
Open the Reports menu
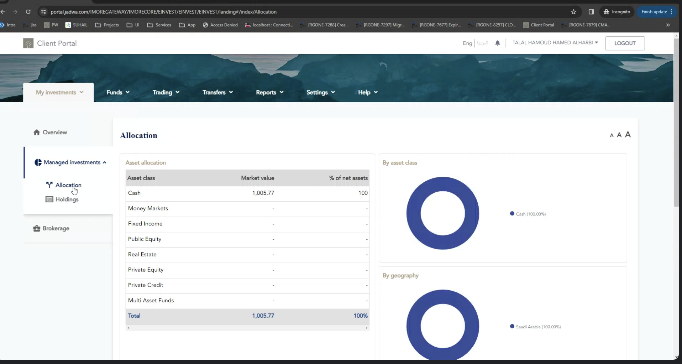(x=269, y=92)
